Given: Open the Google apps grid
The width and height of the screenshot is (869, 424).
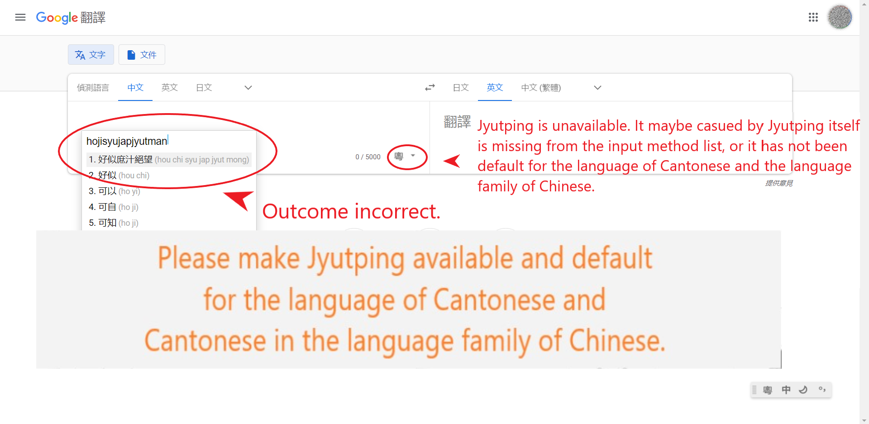Looking at the screenshot, I should (813, 17).
